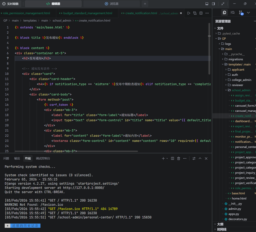256x232 pixels.
Task: Add a new tab with the plus button
Action: pyautogui.click(x=145, y=4)
